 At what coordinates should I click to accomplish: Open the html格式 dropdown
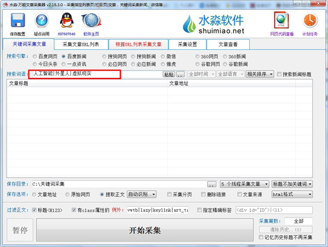point(292,194)
